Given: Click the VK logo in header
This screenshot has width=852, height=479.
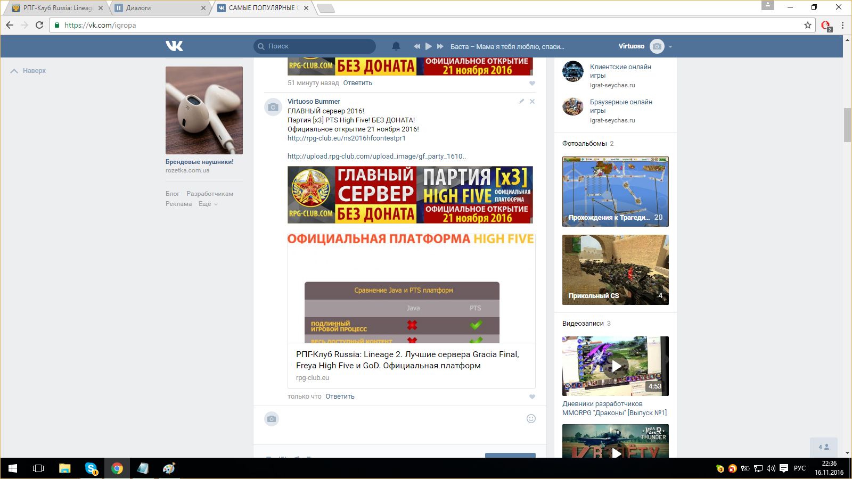Looking at the screenshot, I should coord(174,46).
